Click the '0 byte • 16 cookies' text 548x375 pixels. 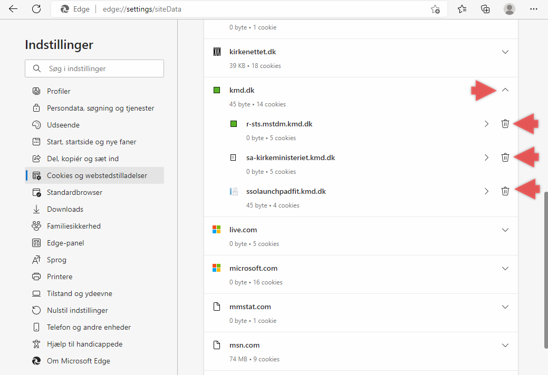(x=256, y=282)
